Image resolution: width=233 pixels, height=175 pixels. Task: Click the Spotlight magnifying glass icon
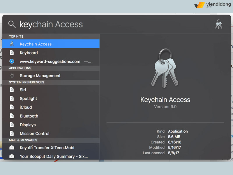click(12, 24)
